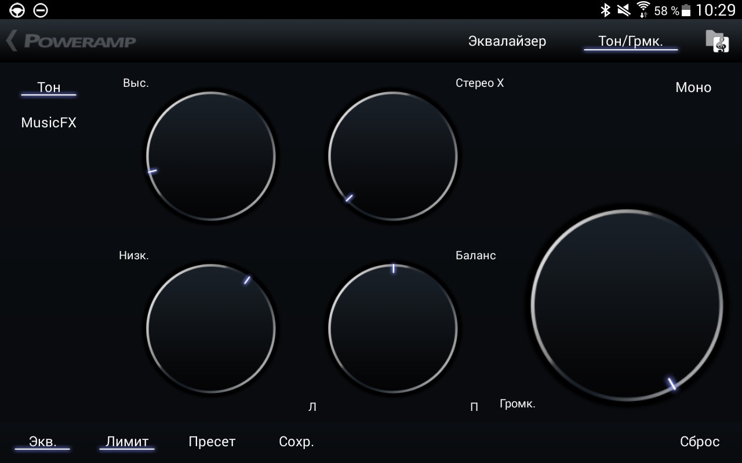Select the Тон side tab
742x463 pixels.
point(49,87)
